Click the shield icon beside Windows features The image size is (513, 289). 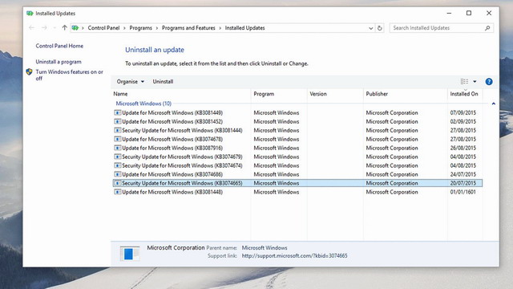tap(29, 71)
